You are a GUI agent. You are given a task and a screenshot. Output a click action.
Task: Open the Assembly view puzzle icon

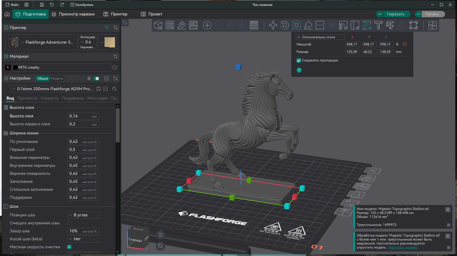pyautogui.click(x=433, y=25)
